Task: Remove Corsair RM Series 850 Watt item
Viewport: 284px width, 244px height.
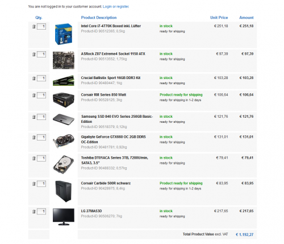Action: (34, 95)
